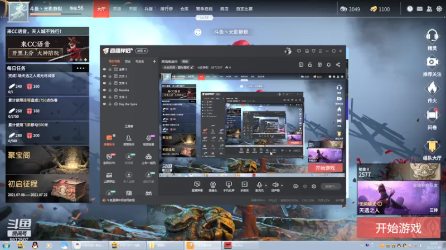Image resolution: width=446 pixels, height=250 pixels.
Task: Click the 连接中 button in the companion window
Action: (331, 186)
